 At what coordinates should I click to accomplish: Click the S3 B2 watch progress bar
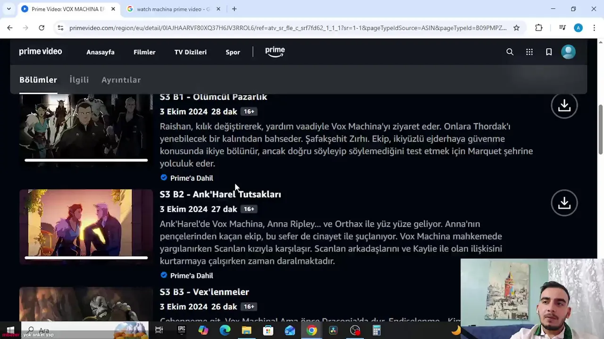coord(86,258)
